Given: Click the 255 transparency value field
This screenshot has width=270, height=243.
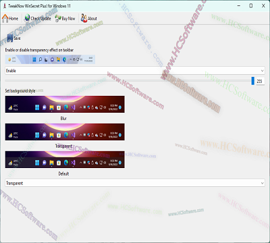Looking at the screenshot, I should [260, 81].
